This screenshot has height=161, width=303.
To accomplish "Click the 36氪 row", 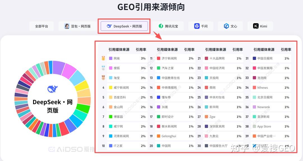I will click(x=175, y=107).
